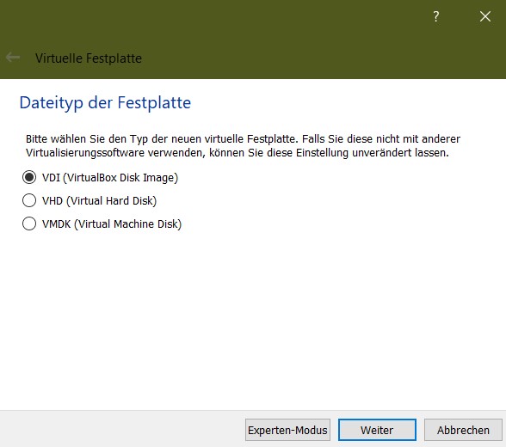Click the Virtuelle Festplatte title text
Image resolution: width=506 pixels, height=447 pixels.
pos(89,58)
